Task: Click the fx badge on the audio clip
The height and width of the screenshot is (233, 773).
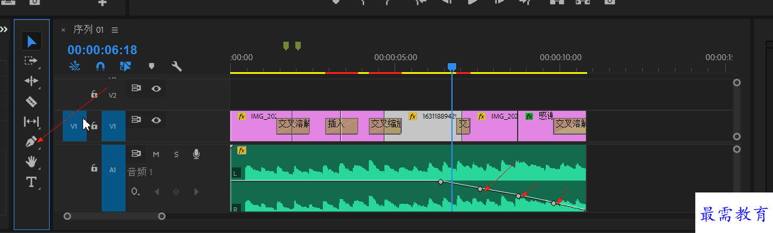Action: [242, 151]
